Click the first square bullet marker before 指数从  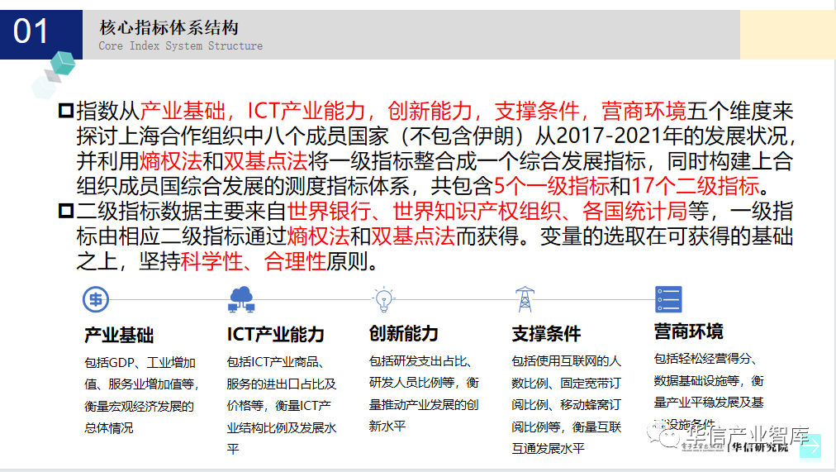coord(66,111)
